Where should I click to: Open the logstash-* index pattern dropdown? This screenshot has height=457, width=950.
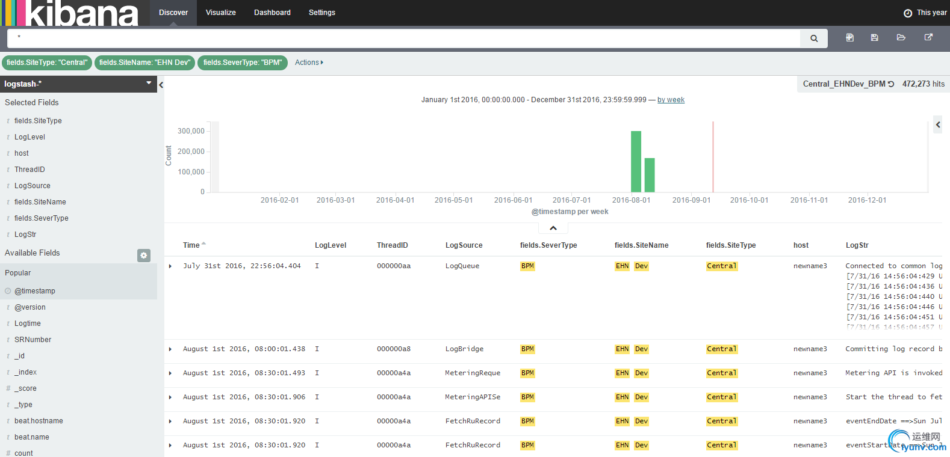[x=78, y=84]
